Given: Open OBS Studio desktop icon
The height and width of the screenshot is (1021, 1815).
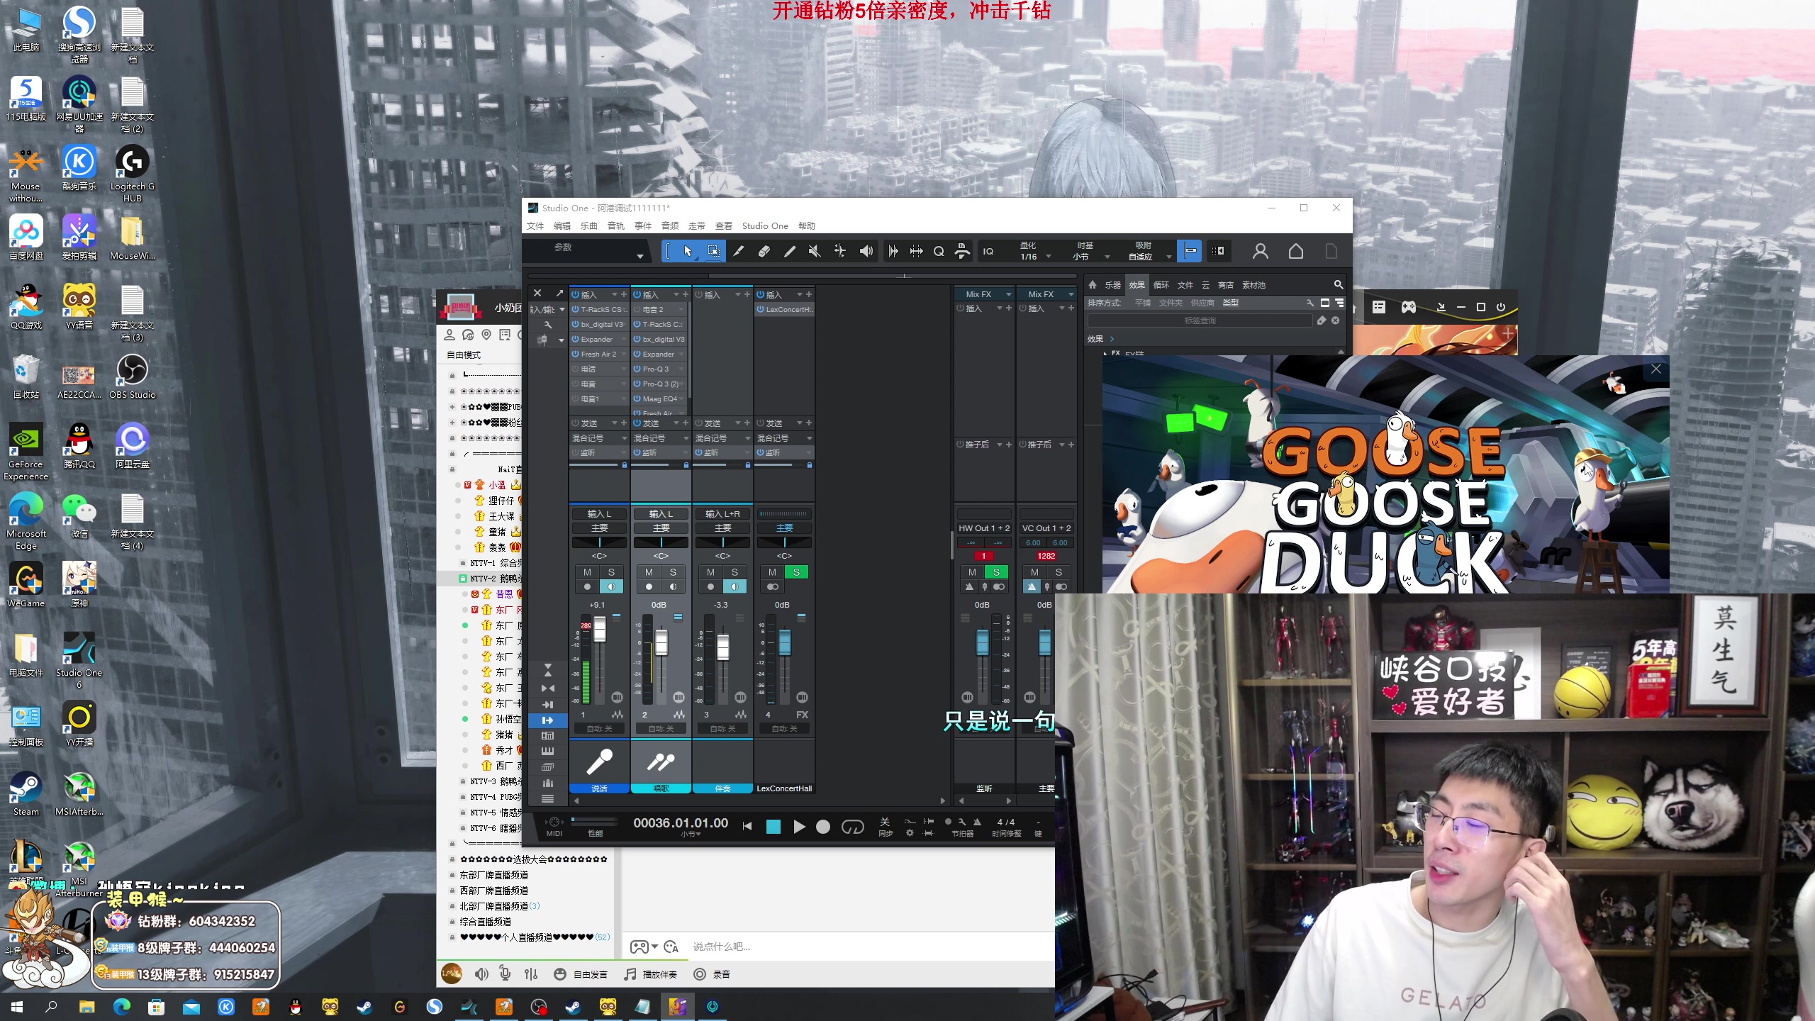Looking at the screenshot, I should pos(133,376).
